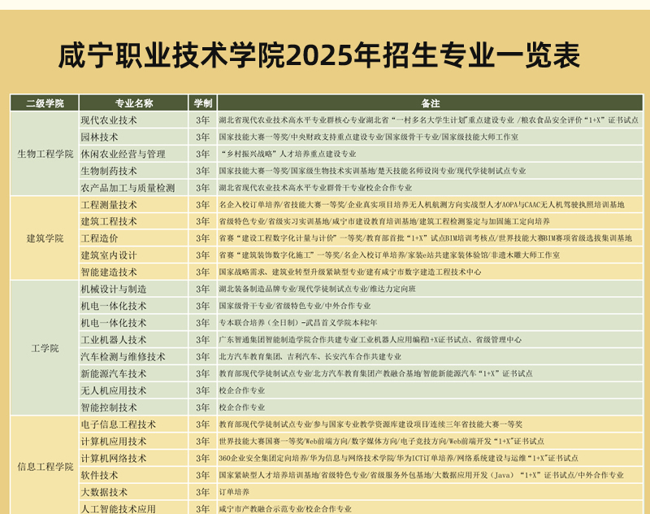The height and width of the screenshot is (514, 650).
Task: Click the 3年 cell for 工程造价
Action: click(202, 238)
